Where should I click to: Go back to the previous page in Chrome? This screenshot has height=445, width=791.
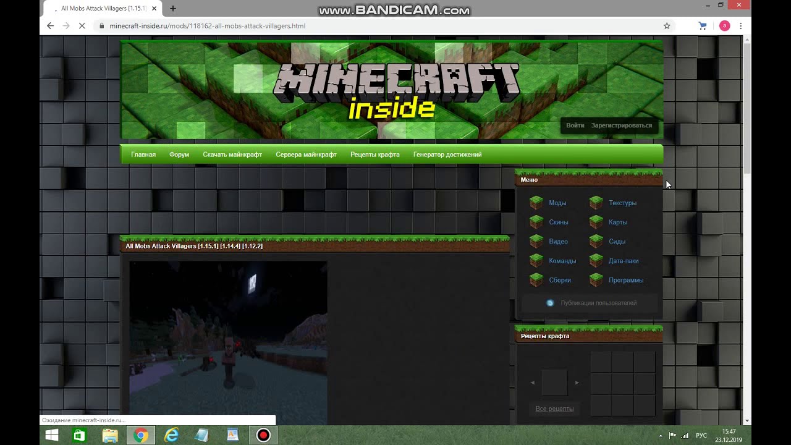point(51,26)
